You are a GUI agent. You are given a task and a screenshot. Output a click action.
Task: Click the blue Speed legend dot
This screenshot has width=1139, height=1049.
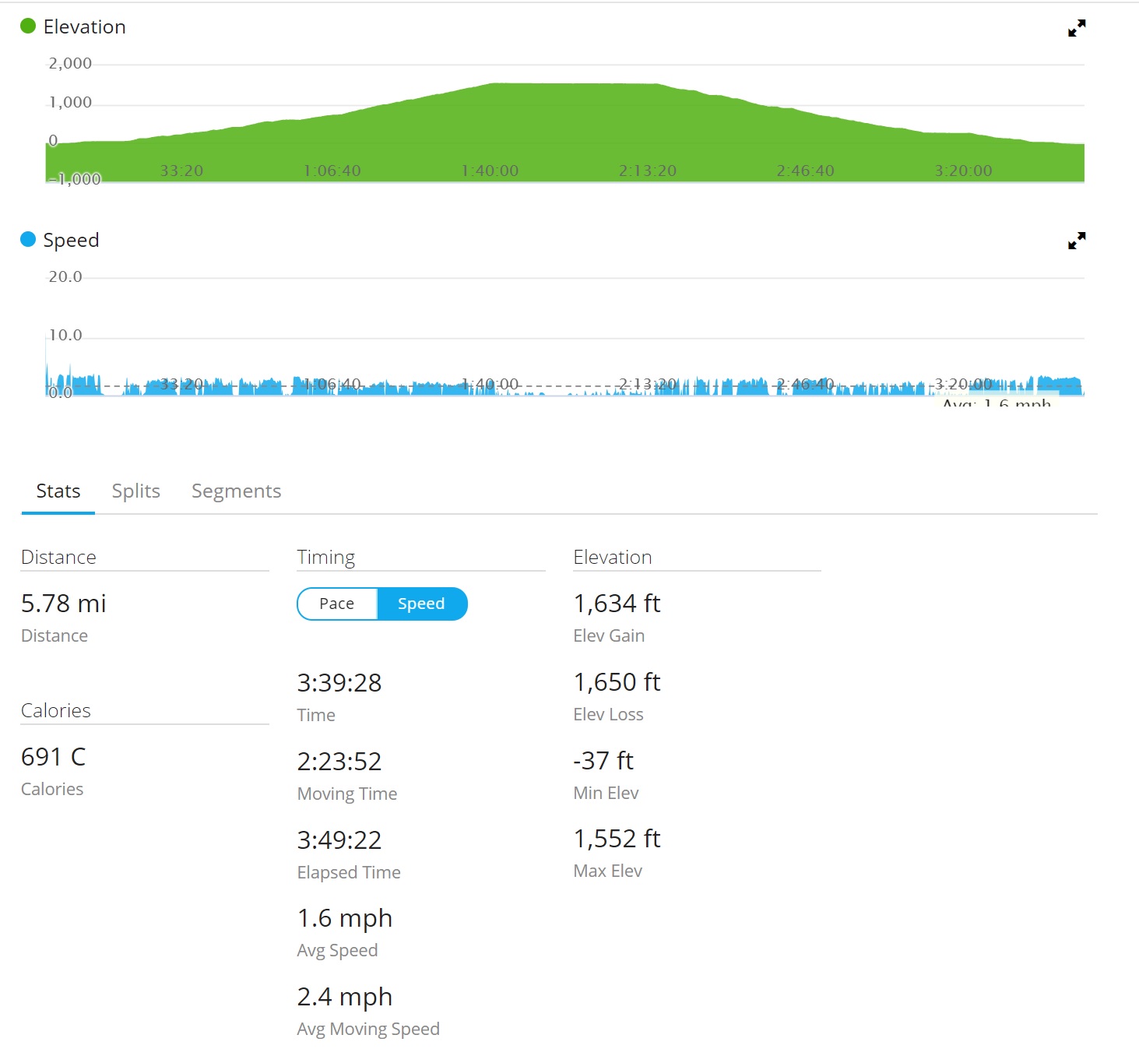point(28,240)
